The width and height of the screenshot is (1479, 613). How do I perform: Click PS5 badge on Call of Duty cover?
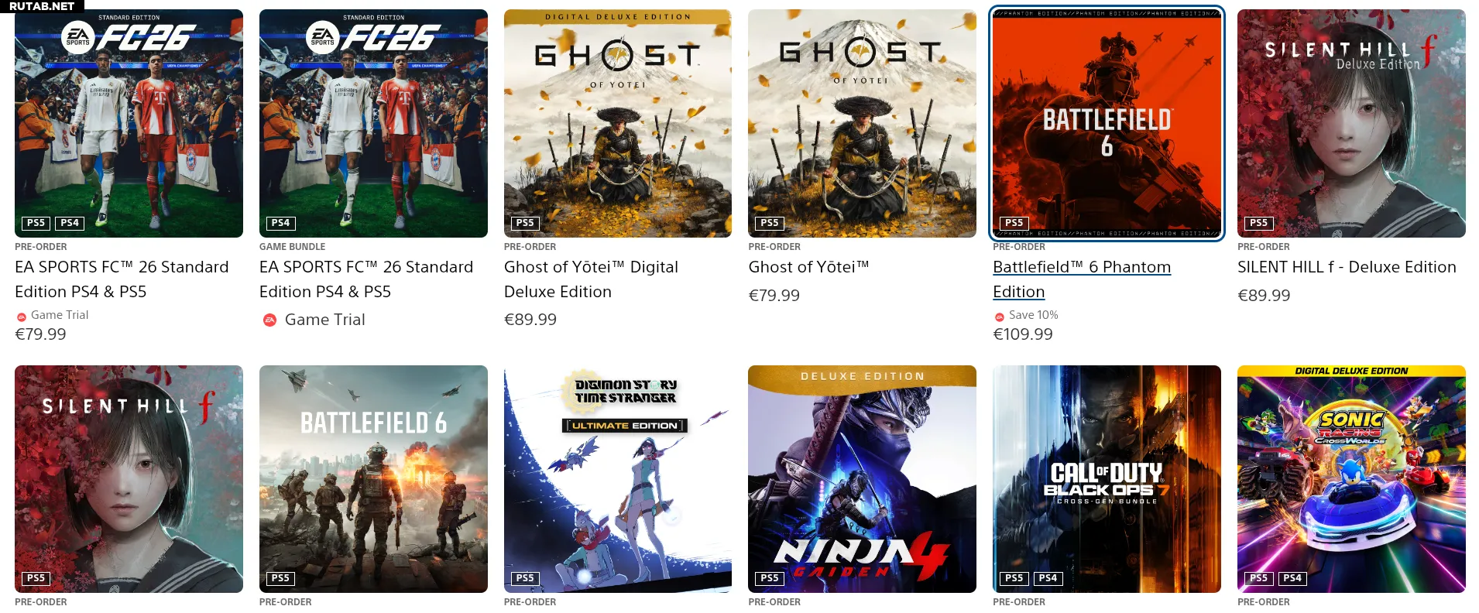(1014, 578)
